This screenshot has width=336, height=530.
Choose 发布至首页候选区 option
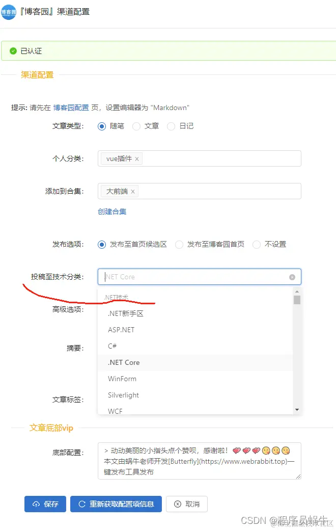(x=102, y=245)
